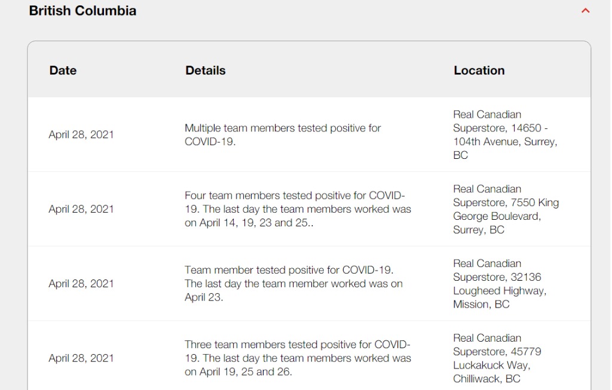612x390 pixels.
Task: Click the first April 28, 2021 date
Action: (x=81, y=134)
